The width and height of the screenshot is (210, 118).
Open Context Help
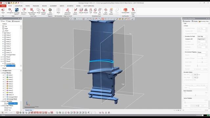tap(133, 11)
